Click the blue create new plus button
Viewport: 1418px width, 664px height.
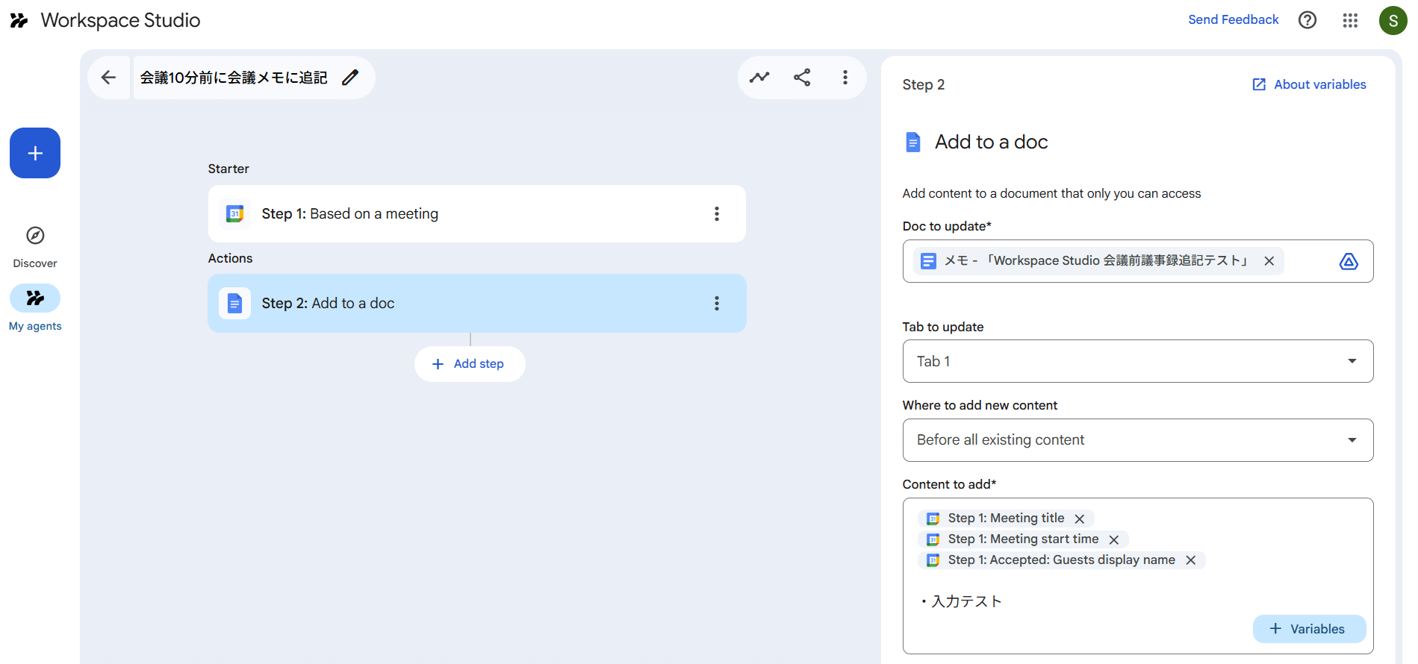tap(35, 153)
